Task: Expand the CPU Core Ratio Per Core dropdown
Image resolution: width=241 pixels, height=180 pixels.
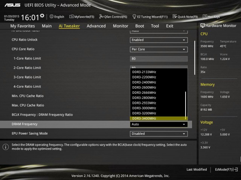Action: point(159,49)
